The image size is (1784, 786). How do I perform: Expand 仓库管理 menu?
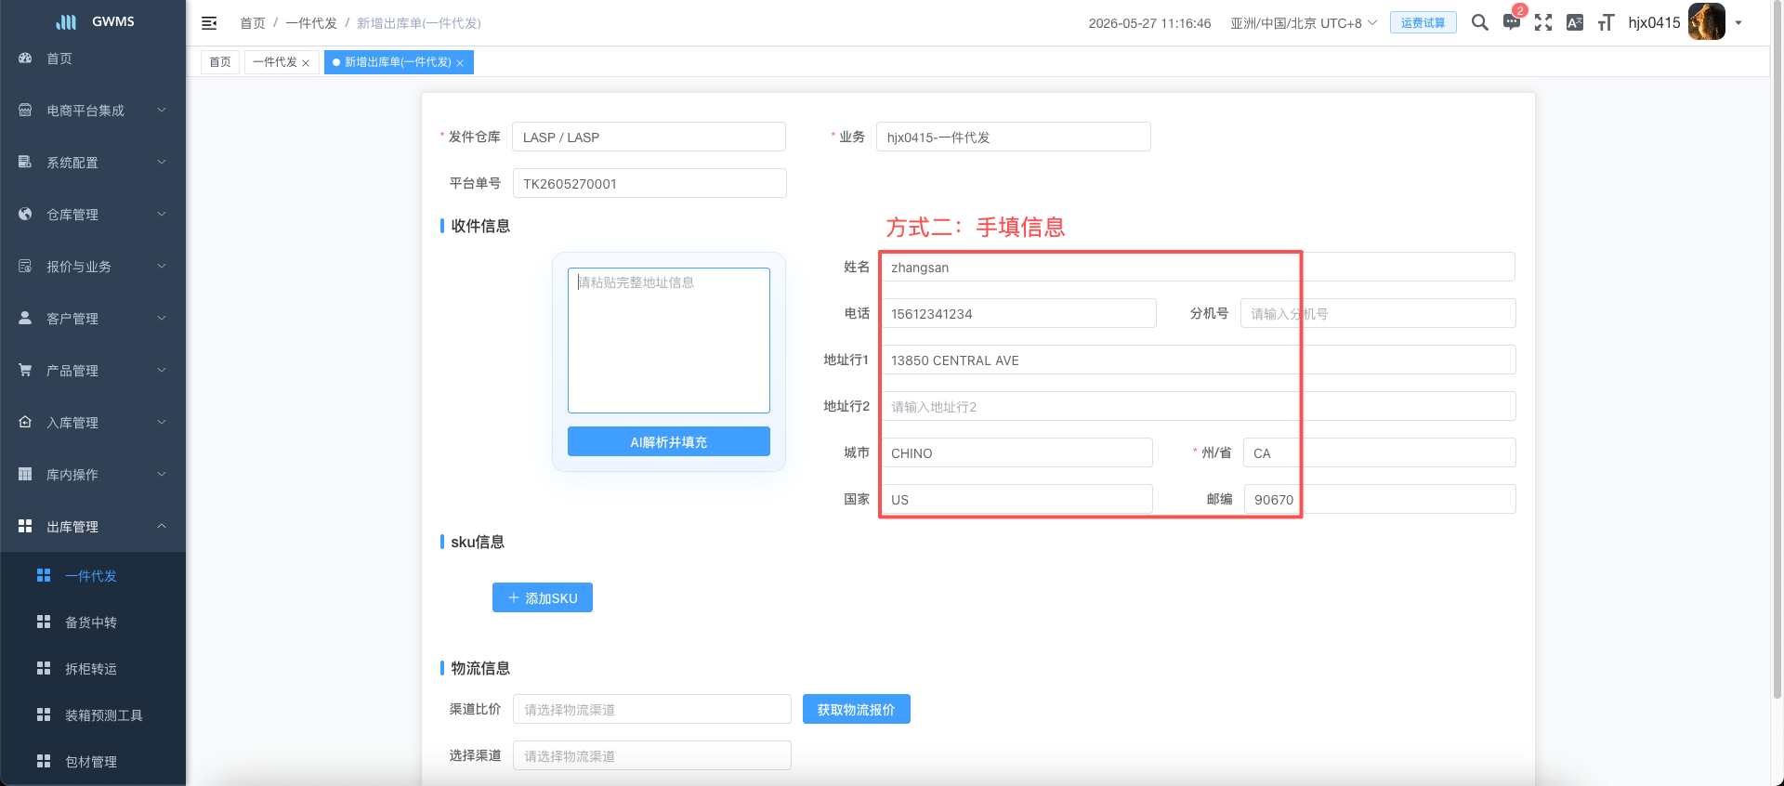click(93, 215)
